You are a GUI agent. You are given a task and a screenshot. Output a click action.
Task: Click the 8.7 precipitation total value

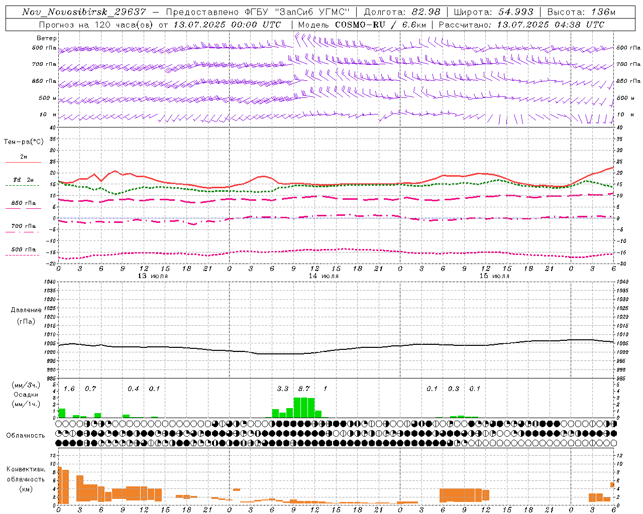point(304,389)
